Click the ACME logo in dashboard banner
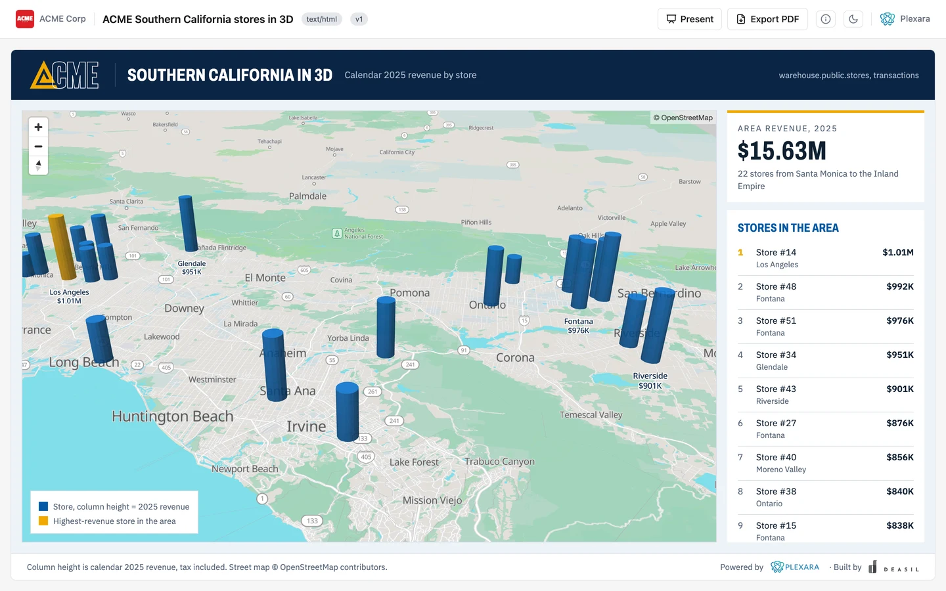Image resolution: width=946 pixels, height=591 pixels. tap(64, 75)
